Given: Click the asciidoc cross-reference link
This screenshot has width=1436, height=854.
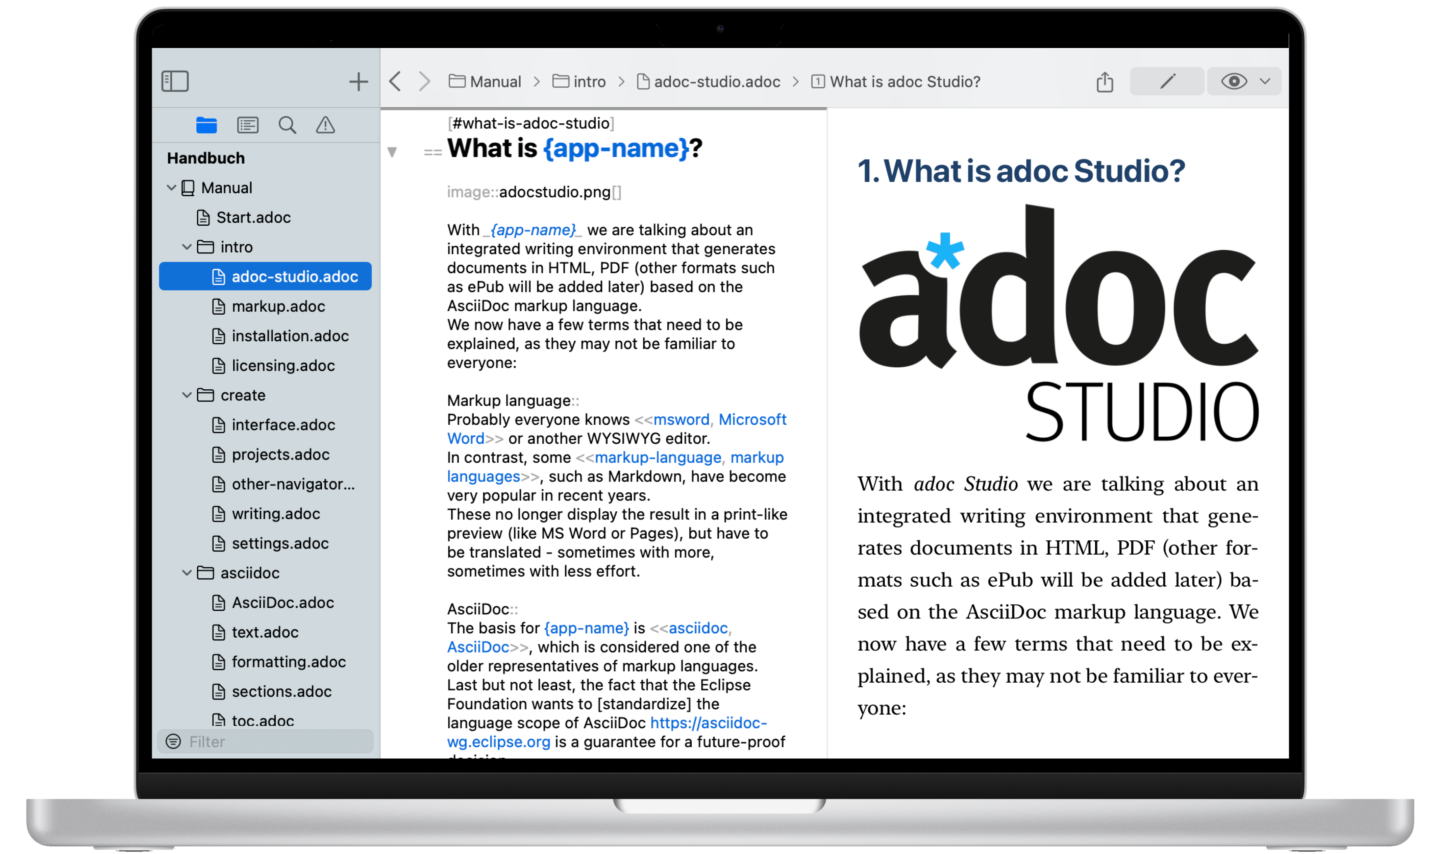Looking at the screenshot, I should click(x=697, y=628).
